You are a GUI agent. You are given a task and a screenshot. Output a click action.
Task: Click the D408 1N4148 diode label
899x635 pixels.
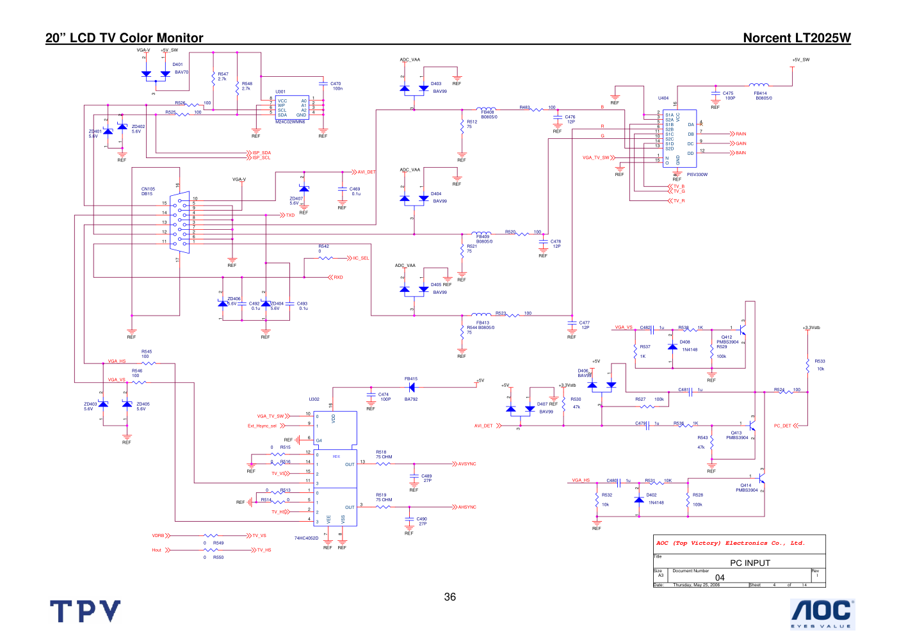point(688,346)
